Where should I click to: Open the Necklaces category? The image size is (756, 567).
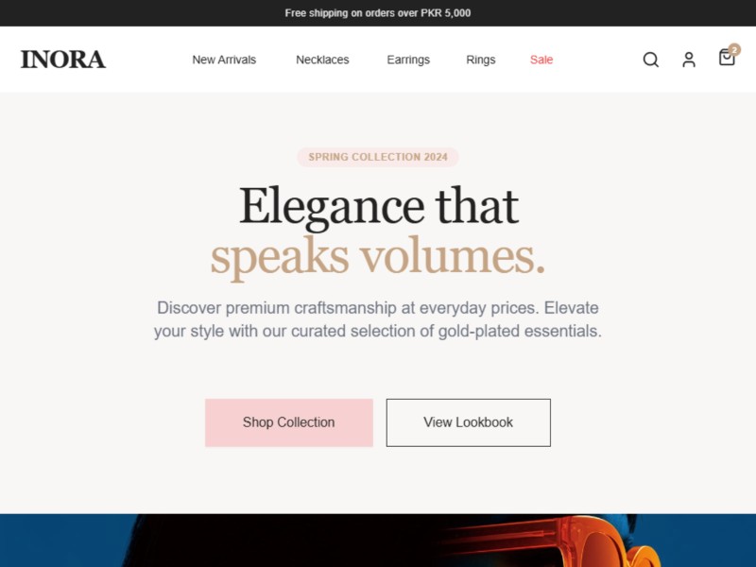coord(322,60)
